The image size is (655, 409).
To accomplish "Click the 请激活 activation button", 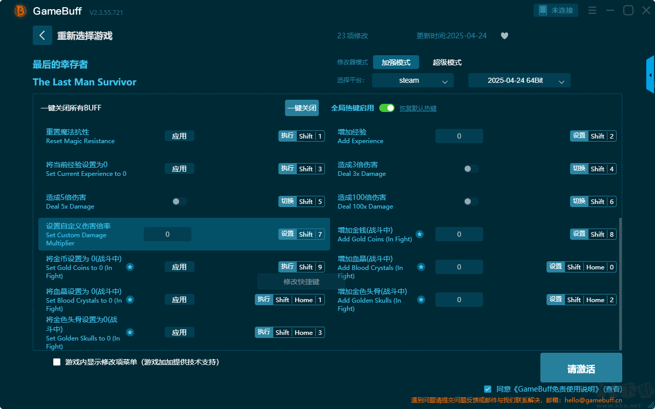I will click(x=581, y=368).
